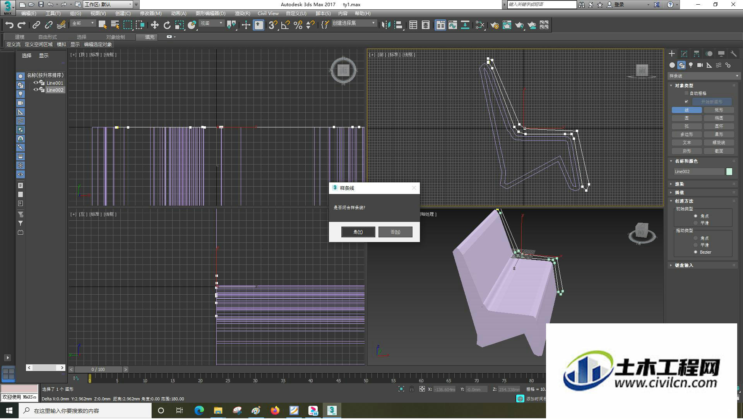Screen dimensions: 743x419
Task: Switch to the 自由形式 ribbon tab
Action: coord(48,37)
